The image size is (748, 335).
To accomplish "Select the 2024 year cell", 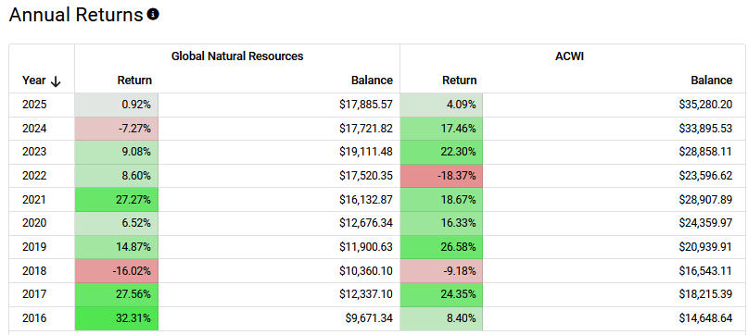I will [42, 129].
